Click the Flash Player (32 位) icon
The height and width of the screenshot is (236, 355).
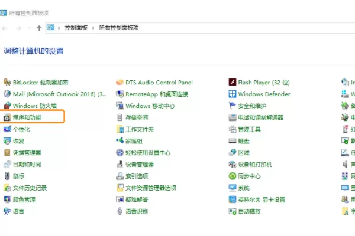[233, 83]
